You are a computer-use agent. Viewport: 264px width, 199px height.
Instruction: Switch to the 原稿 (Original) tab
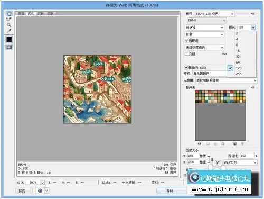coord(21,13)
